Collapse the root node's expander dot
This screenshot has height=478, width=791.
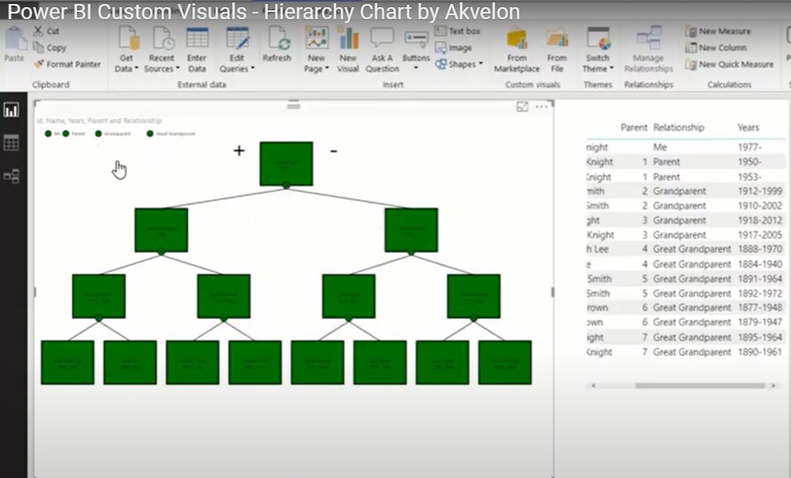(286, 186)
